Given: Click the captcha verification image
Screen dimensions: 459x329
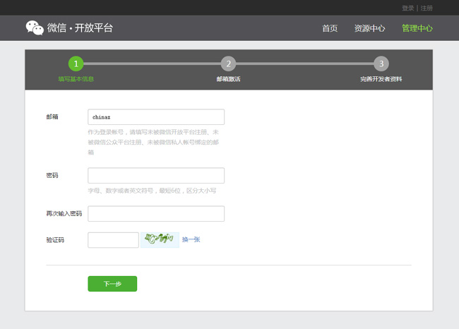Looking at the screenshot, I should tap(160, 240).
